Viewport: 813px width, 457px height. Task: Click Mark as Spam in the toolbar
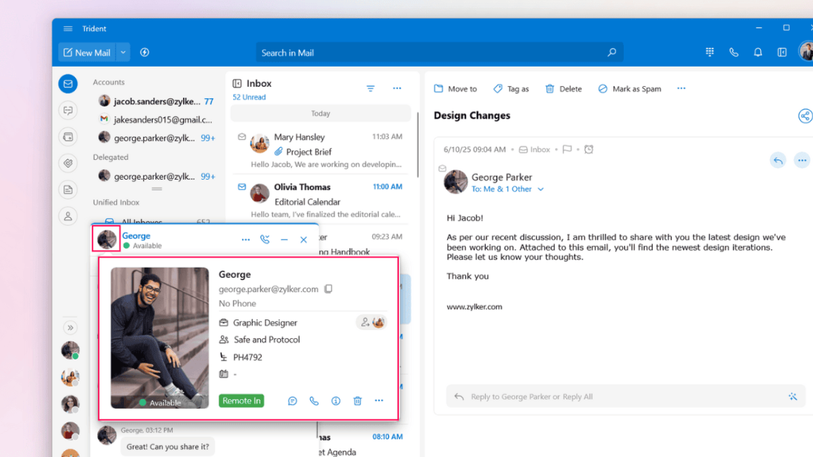click(629, 89)
